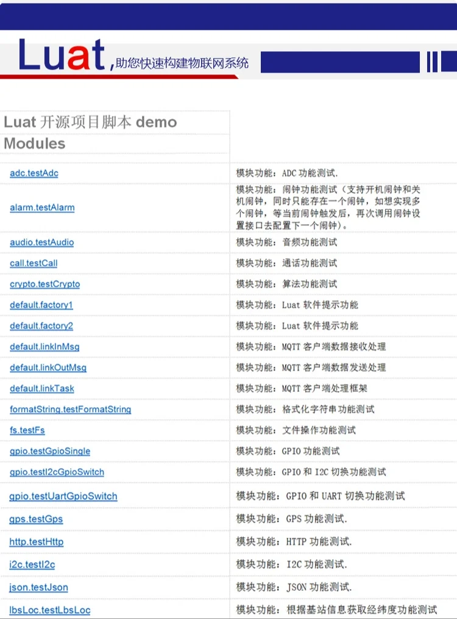Select the 'Luat 开源项目脚本 demo' heading text
457x619 pixels.
click(90, 122)
